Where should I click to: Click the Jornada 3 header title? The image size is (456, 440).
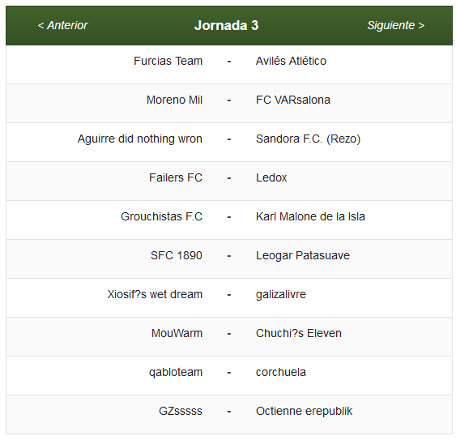point(226,25)
